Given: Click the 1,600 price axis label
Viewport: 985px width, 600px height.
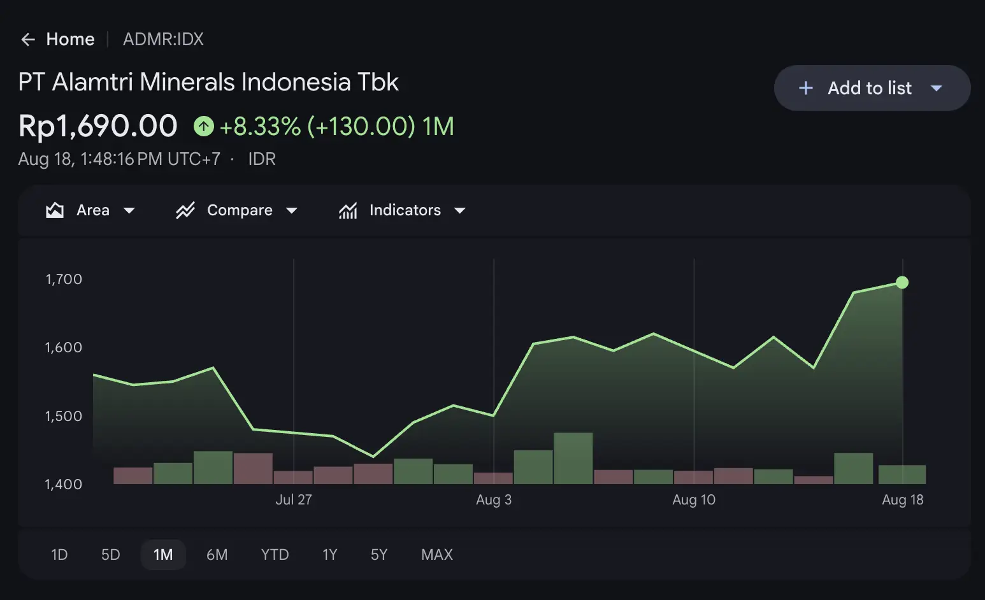Looking at the screenshot, I should coord(64,347).
